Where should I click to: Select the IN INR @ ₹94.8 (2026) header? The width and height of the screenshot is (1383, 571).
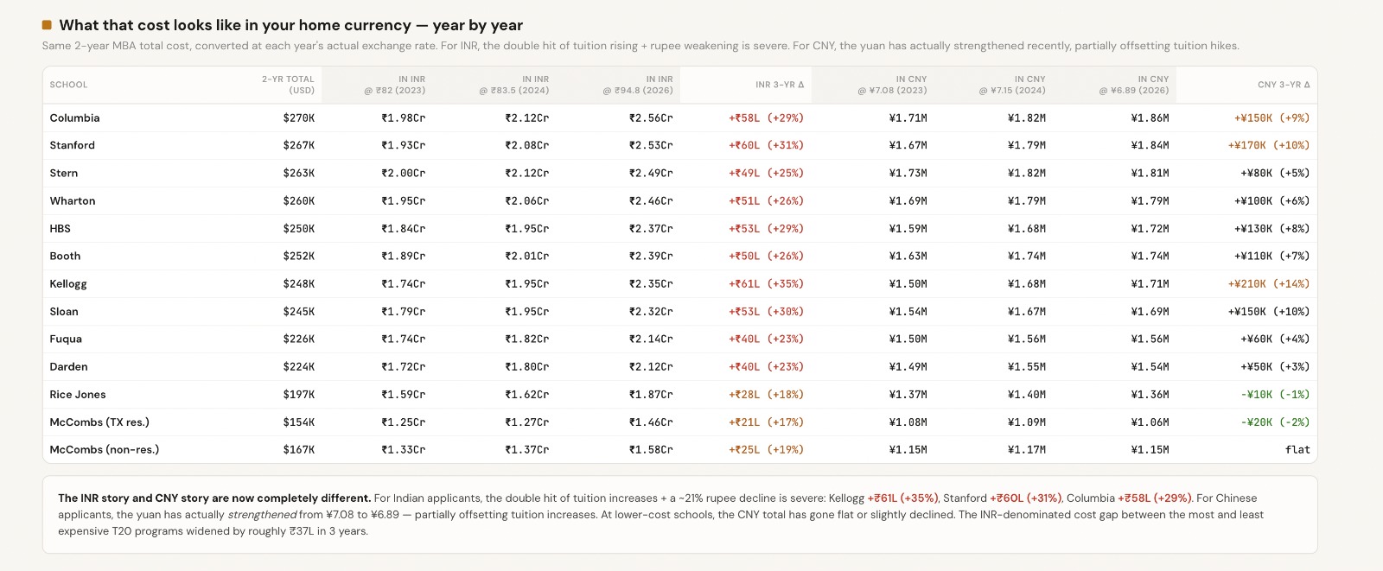[638, 85]
